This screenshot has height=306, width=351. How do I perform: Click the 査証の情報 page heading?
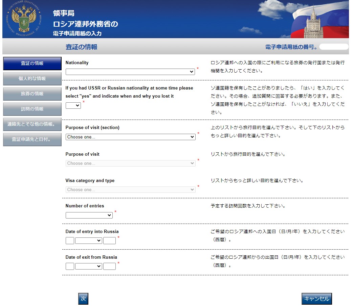[x=82, y=47]
